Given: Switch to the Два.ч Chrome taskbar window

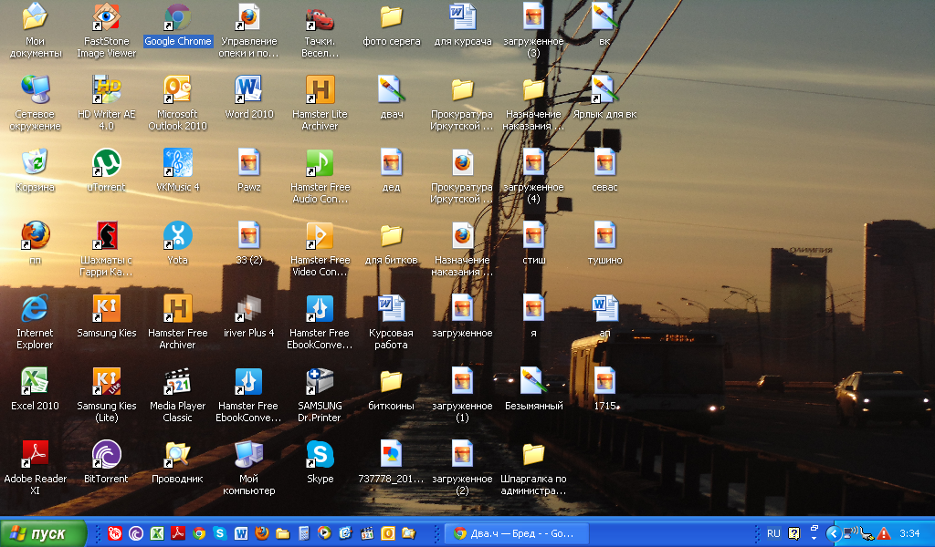Looking at the screenshot, I should pyautogui.click(x=516, y=533).
